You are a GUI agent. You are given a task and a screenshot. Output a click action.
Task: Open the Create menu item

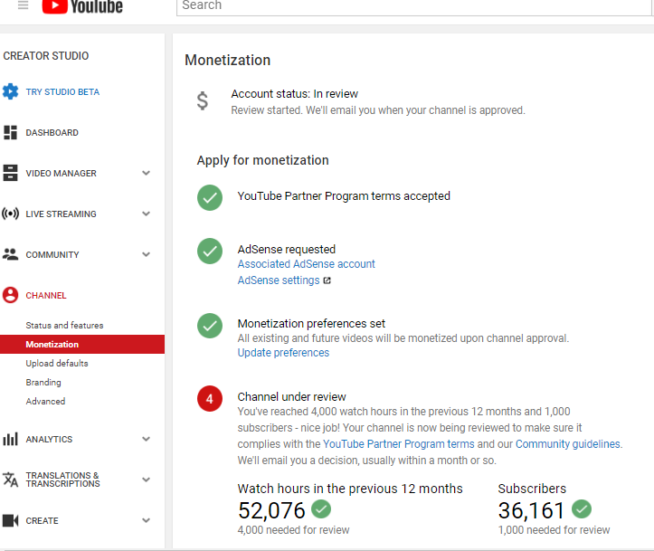[x=42, y=520]
